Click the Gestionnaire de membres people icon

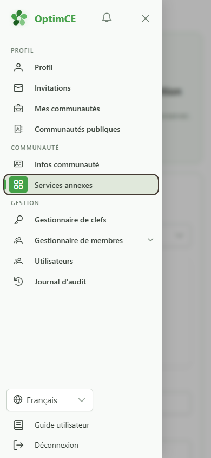coord(18,241)
